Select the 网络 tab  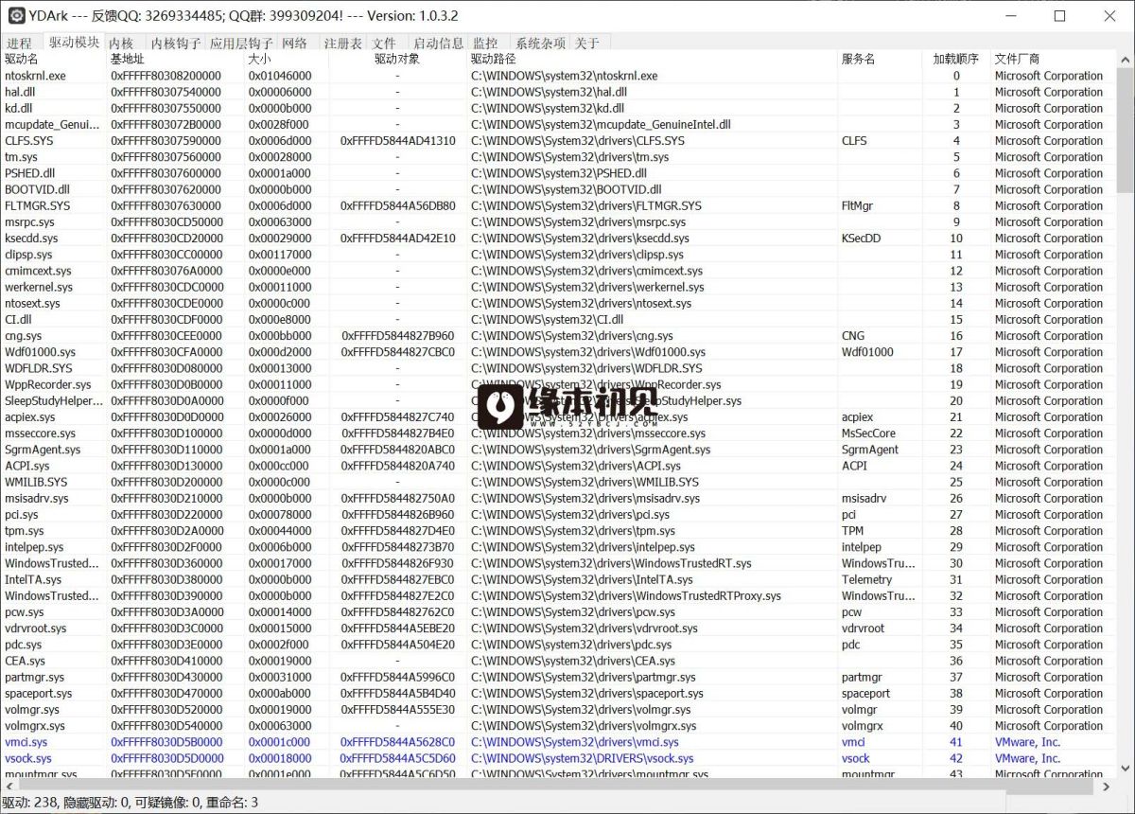[295, 43]
